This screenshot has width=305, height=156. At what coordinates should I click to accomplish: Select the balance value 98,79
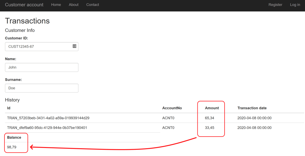pos(12,147)
